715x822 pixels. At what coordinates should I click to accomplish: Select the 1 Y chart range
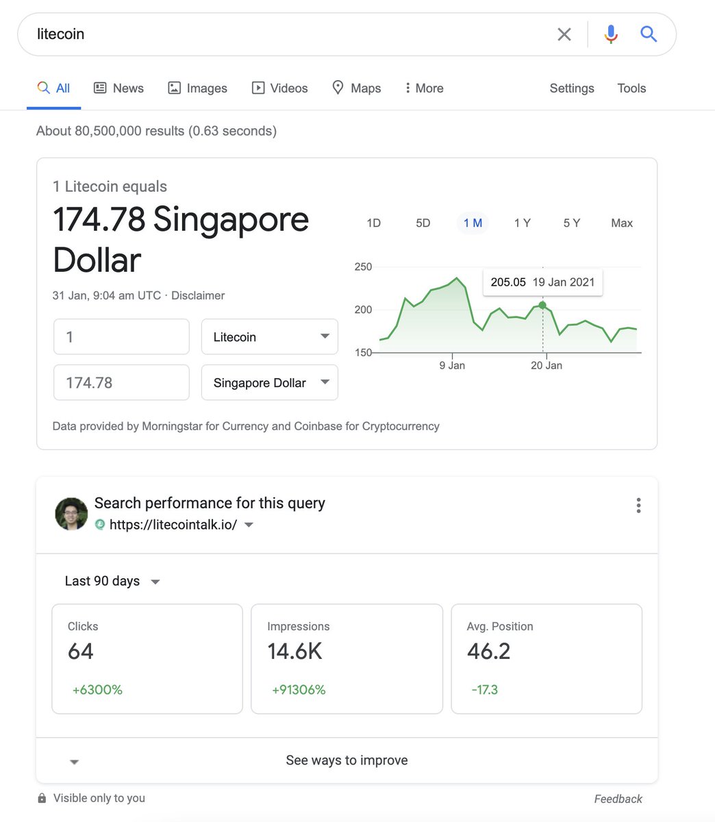523,223
